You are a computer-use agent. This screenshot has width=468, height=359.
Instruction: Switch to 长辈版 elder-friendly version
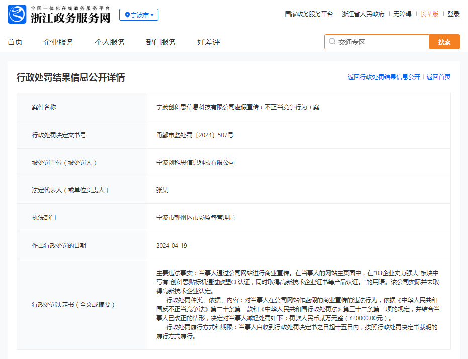429,14
